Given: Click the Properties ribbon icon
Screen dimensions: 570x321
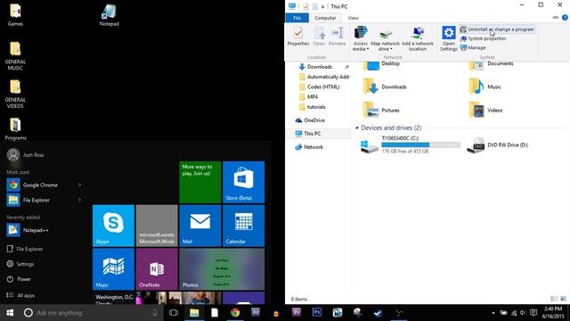Looking at the screenshot, I should click(298, 33).
